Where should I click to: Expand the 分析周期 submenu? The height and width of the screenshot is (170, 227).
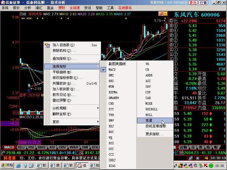pos(72,108)
